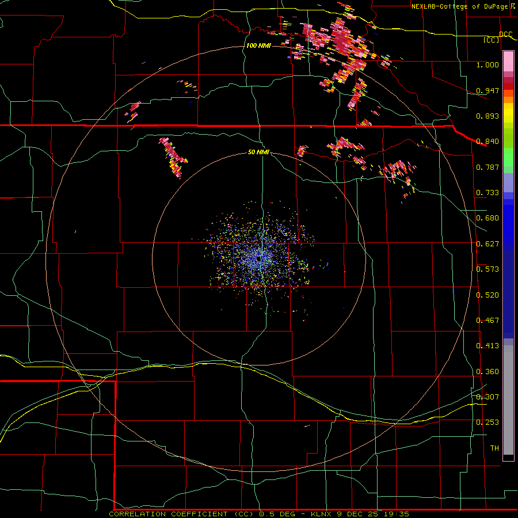
Task: Click the [CC] units label above the color bar
Action: click(x=492, y=40)
